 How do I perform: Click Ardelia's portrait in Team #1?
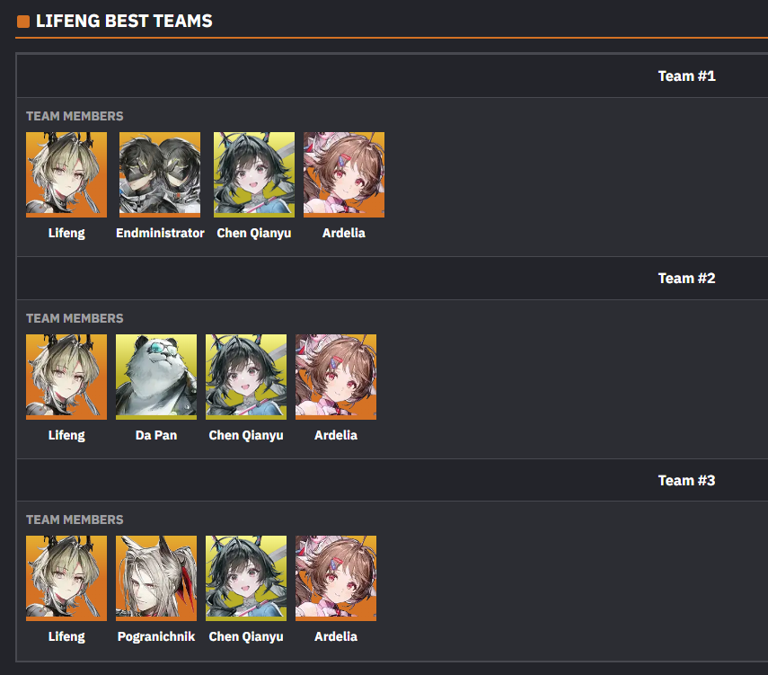(344, 174)
